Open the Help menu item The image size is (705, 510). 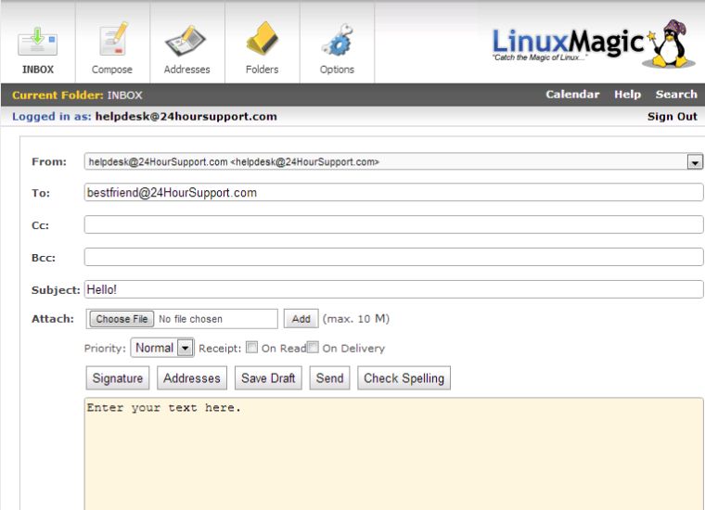(627, 95)
